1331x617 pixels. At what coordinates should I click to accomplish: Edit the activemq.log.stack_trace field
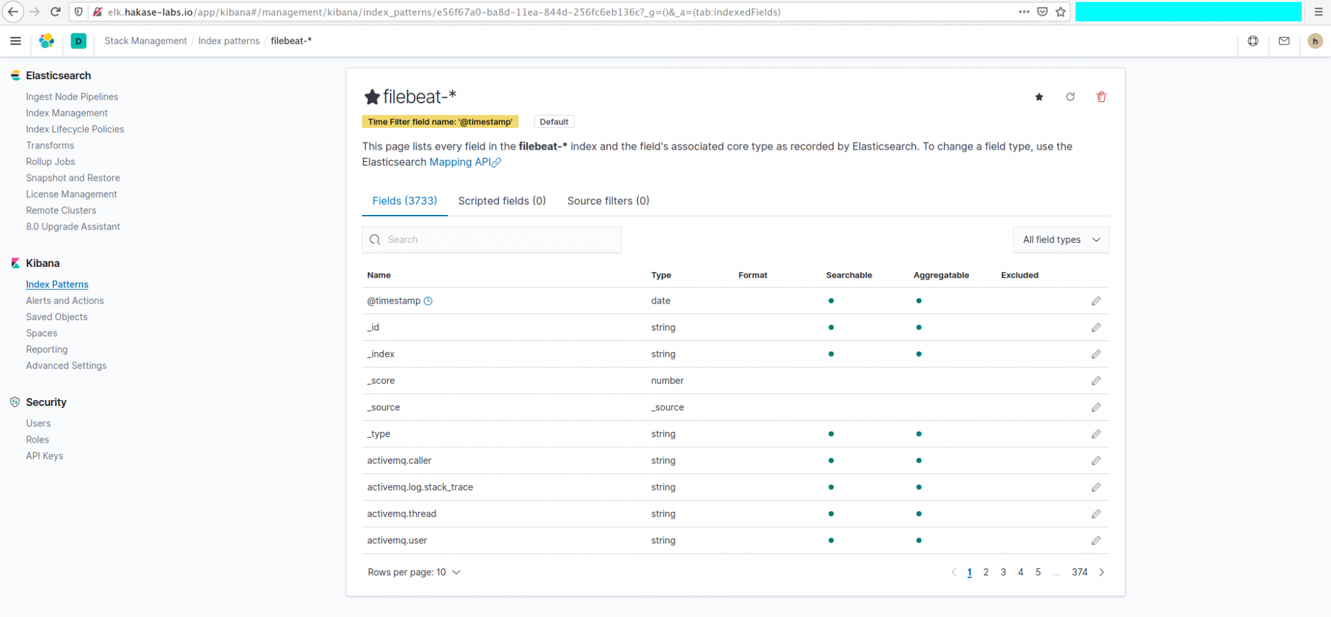coord(1096,487)
